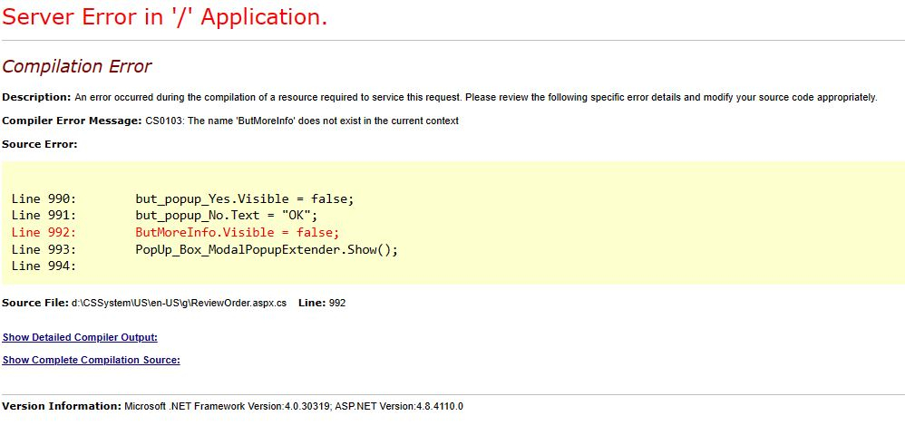Viewport: 905px width, 435px height.
Task: Click the Server Error in '/' Application heading
Action: [x=164, y=16]
